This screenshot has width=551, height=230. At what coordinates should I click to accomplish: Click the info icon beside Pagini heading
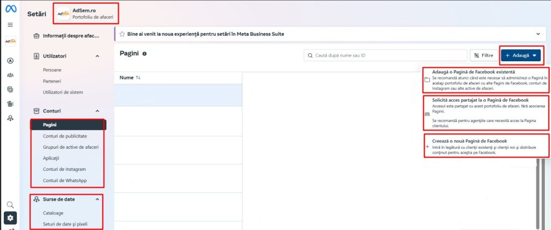click(x=144, y=54)
